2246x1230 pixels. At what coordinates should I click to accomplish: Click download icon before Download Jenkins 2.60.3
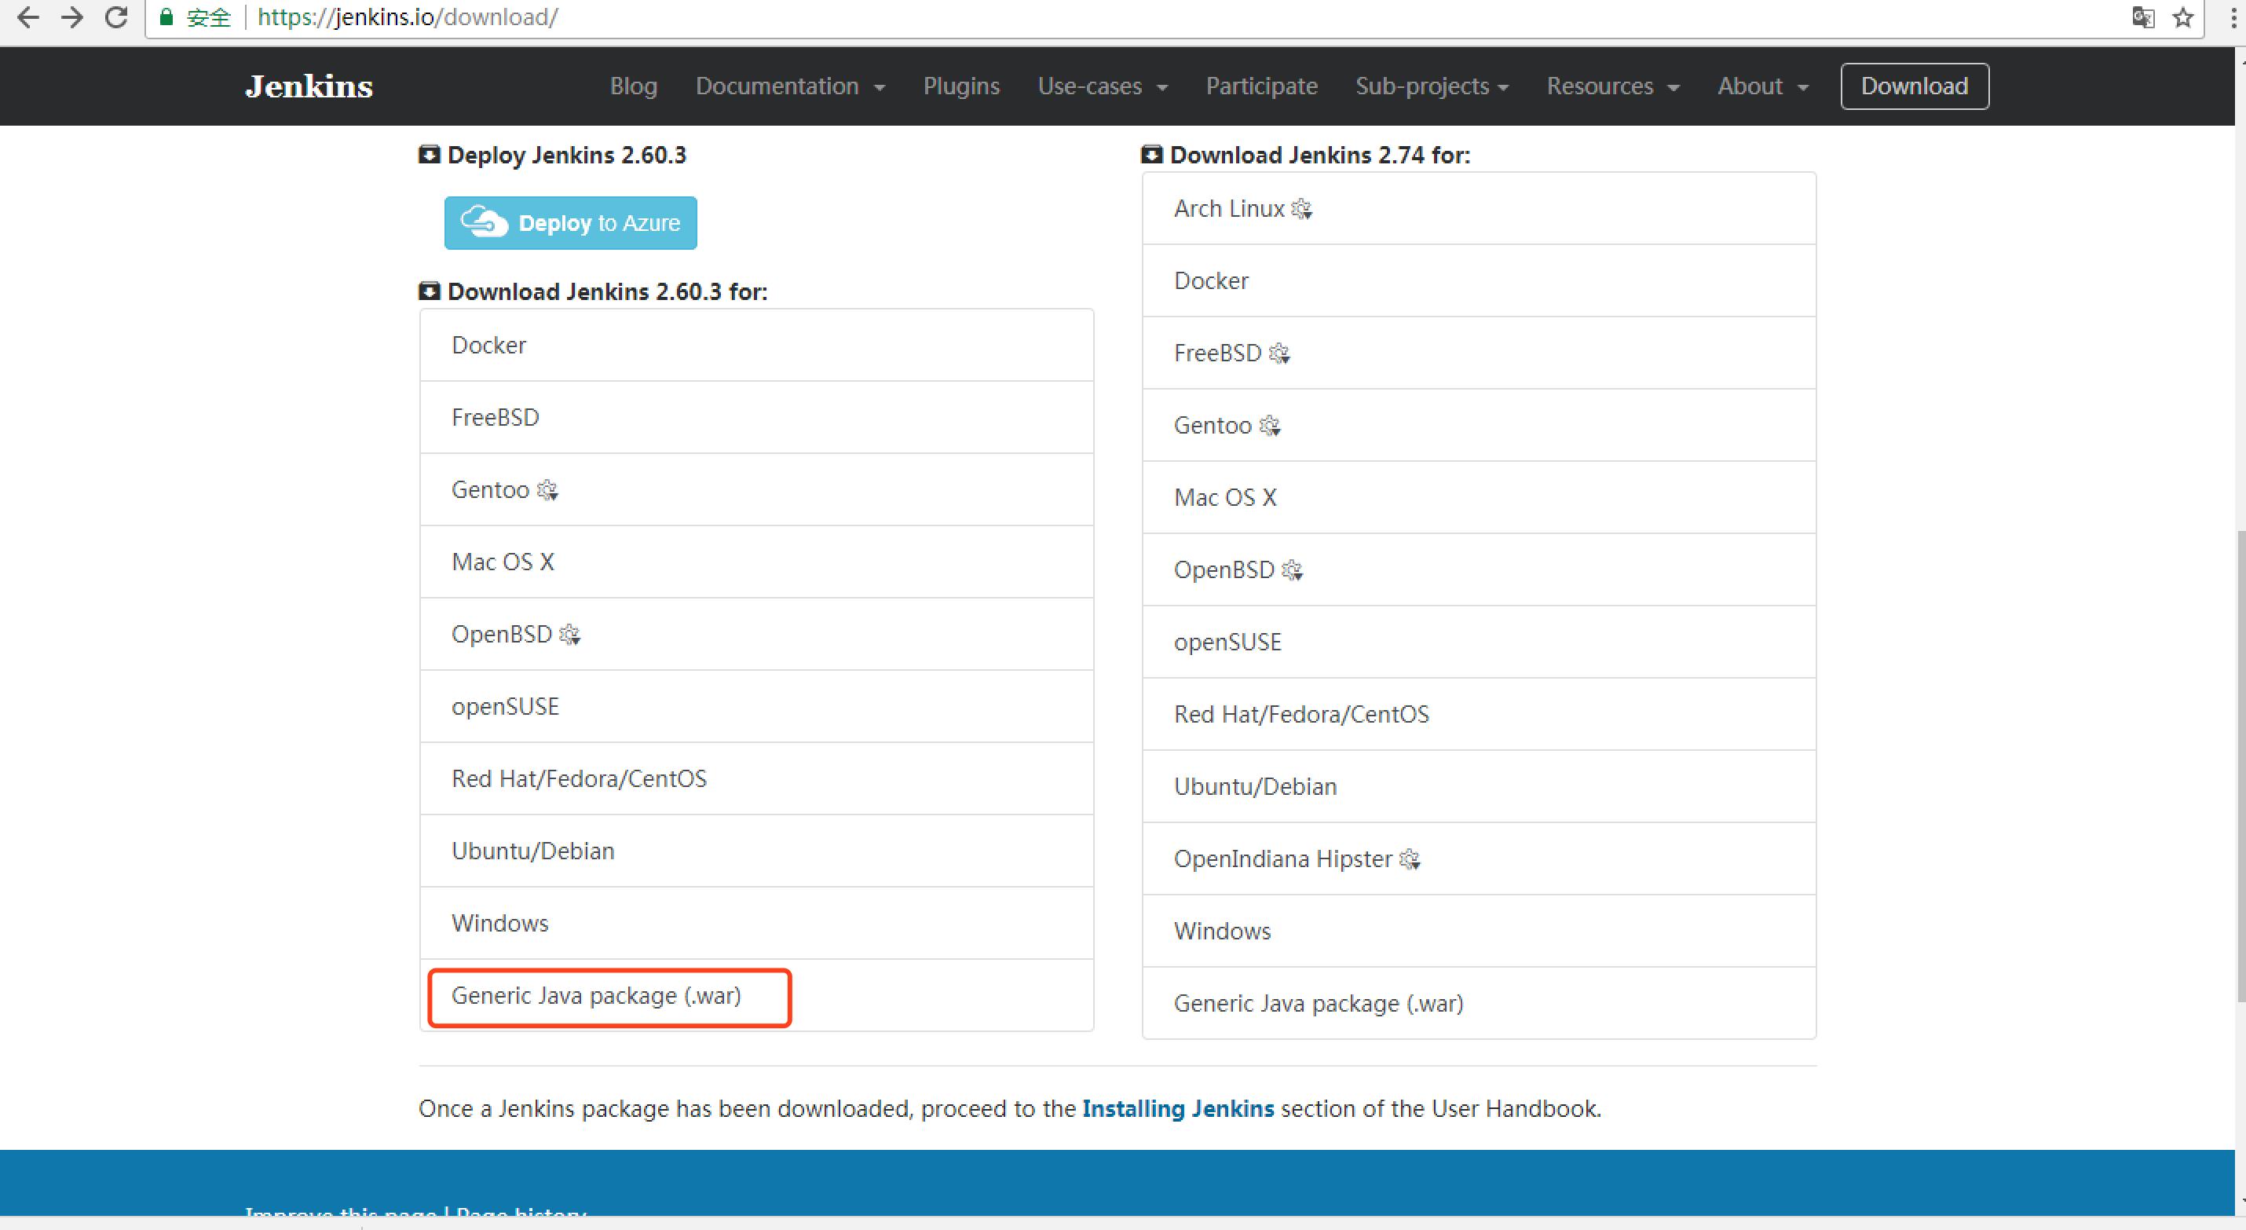click(x=429, y=291)
